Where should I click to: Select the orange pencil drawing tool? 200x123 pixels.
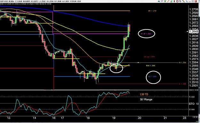pos(168,1)
